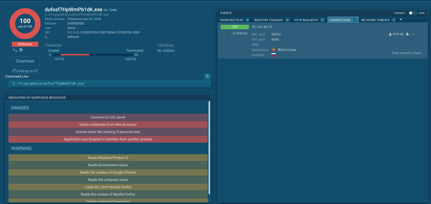Open the Look up on VT link
This screenshot has width=431, height=204.
click(x=27, y=71)
